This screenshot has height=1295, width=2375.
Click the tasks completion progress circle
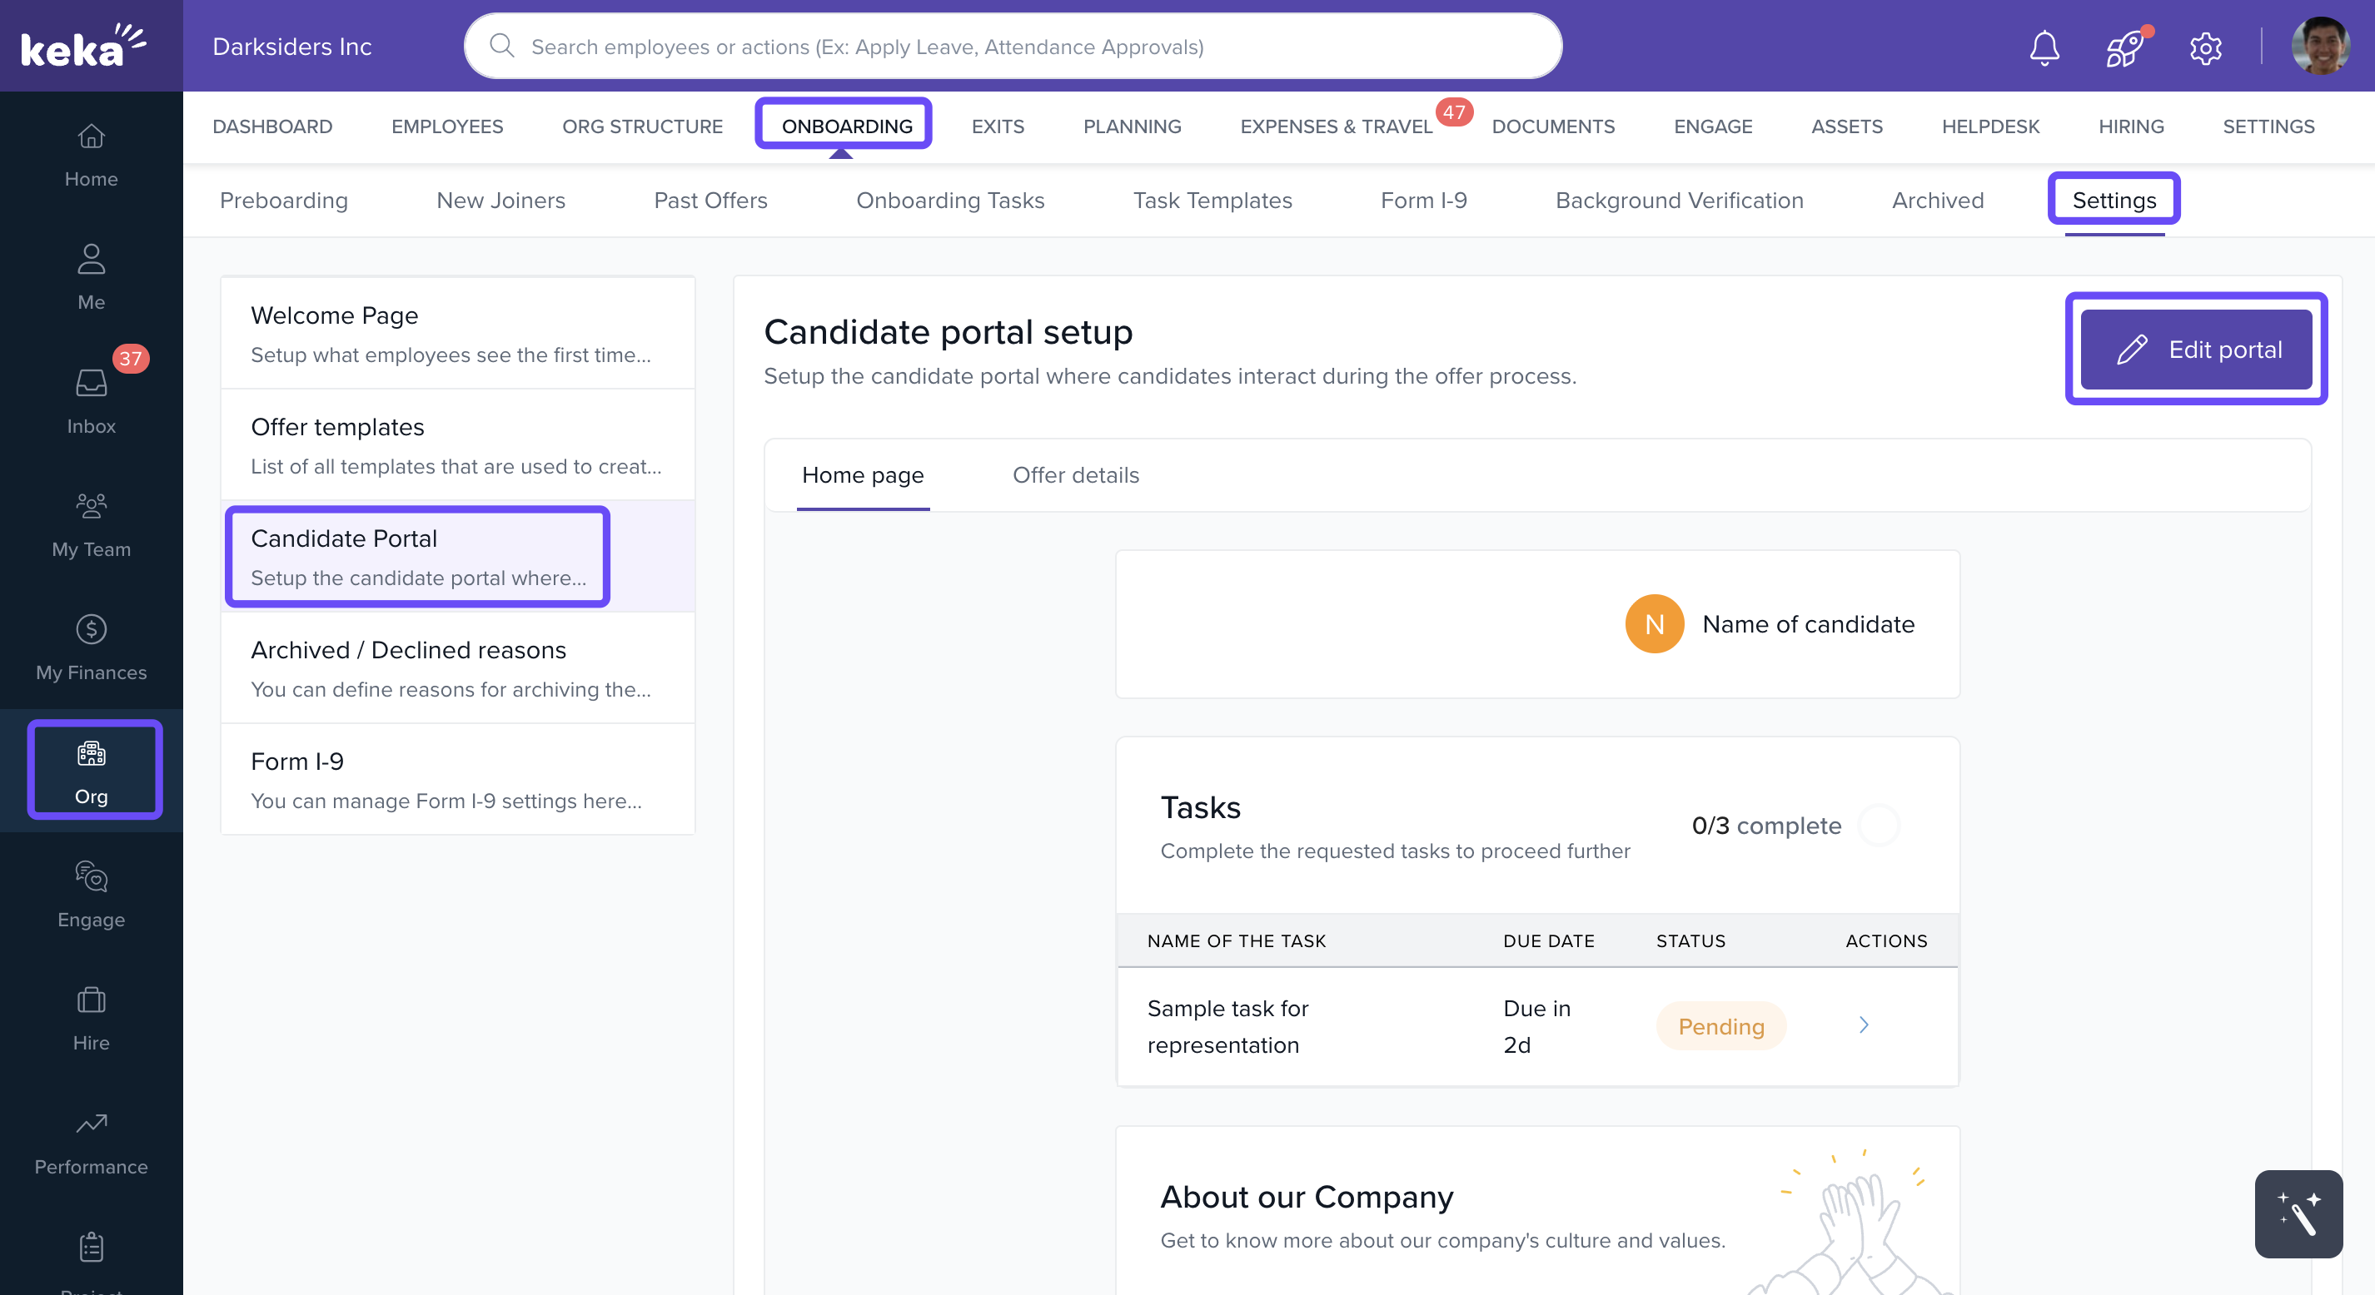pos(1878,824)
